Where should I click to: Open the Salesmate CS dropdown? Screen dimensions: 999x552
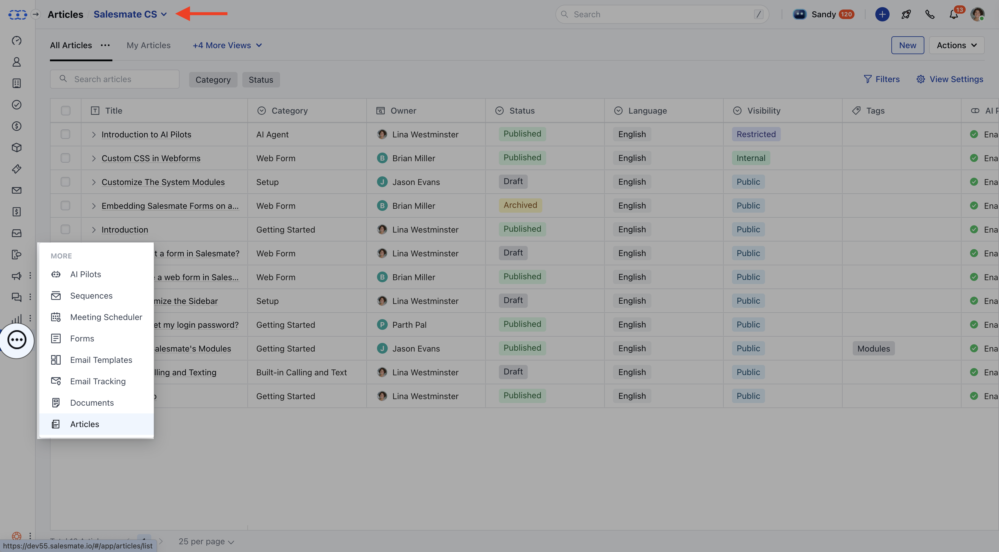[x=130, y=14]
